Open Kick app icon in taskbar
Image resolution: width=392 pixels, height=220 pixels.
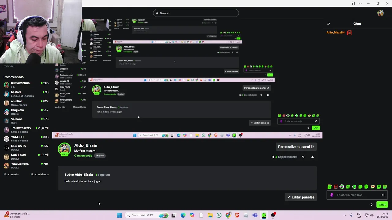pyautogui.click(x=264, y=215)
